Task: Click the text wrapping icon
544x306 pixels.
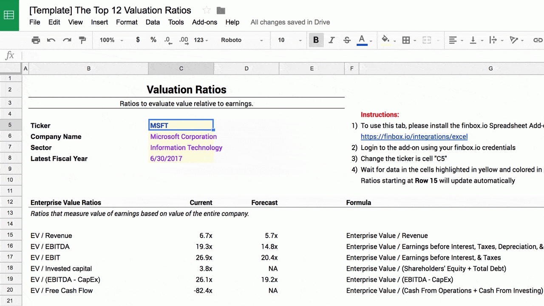Action: (493, 40)
